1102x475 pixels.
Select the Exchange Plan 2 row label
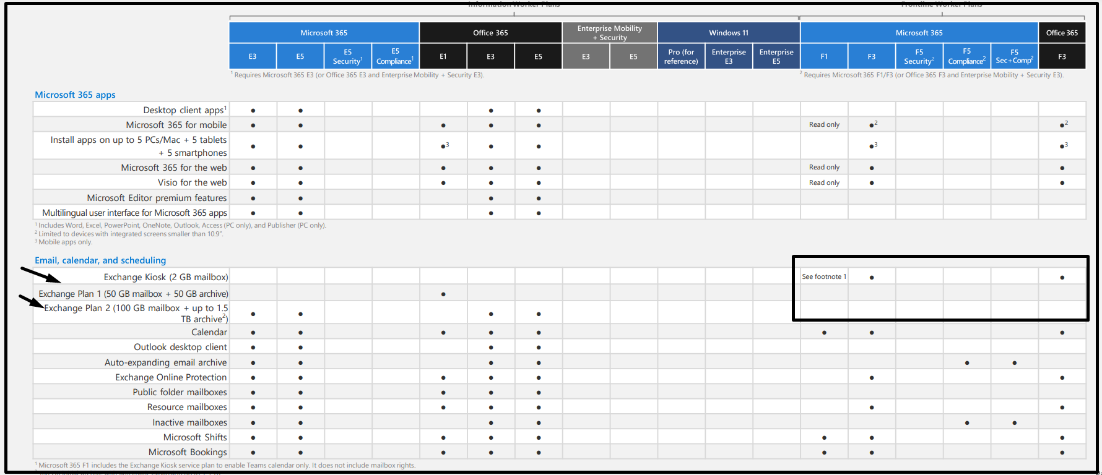(x=136, y=314)
